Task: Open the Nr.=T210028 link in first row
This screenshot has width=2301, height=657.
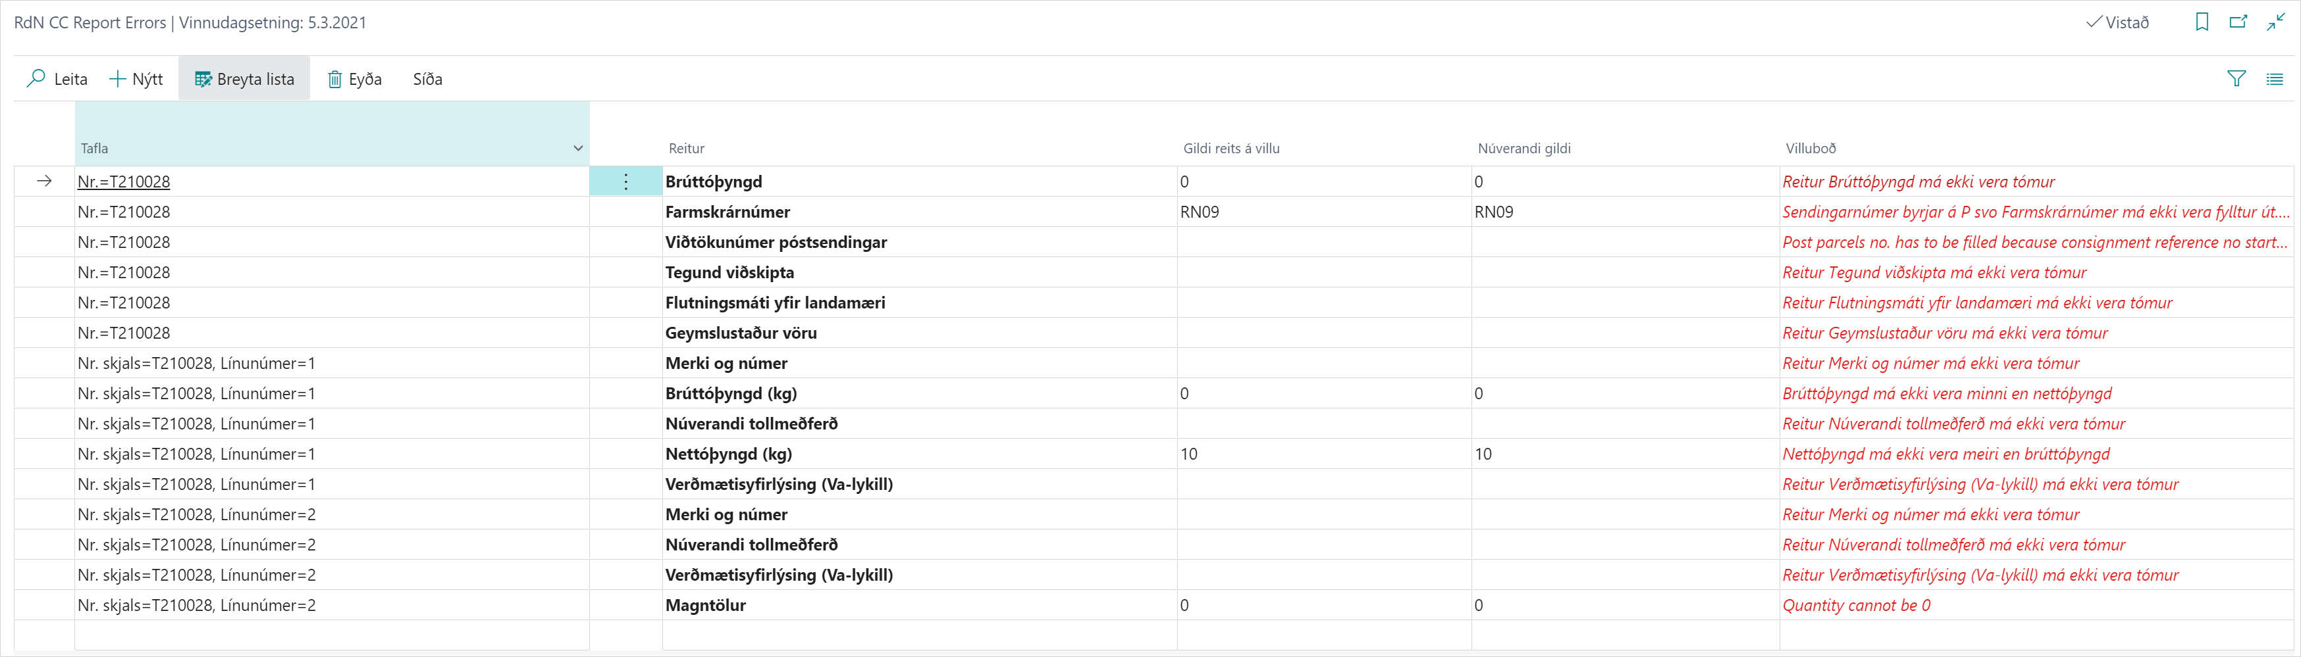Action: pyautogui.click(x=123, y=182)
